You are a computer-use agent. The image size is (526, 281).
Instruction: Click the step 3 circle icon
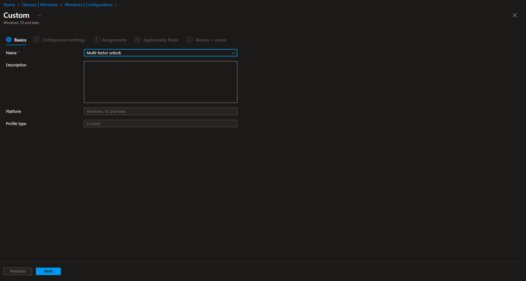(96, 40)
